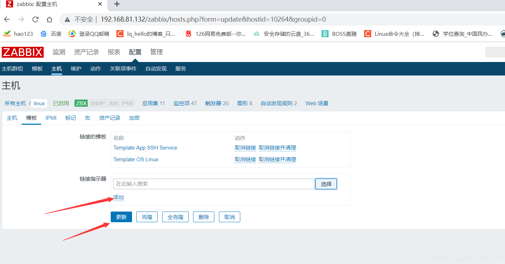Click the JMX availability badge
Viewport: 505px width, 264px height.
pos(113,103)
